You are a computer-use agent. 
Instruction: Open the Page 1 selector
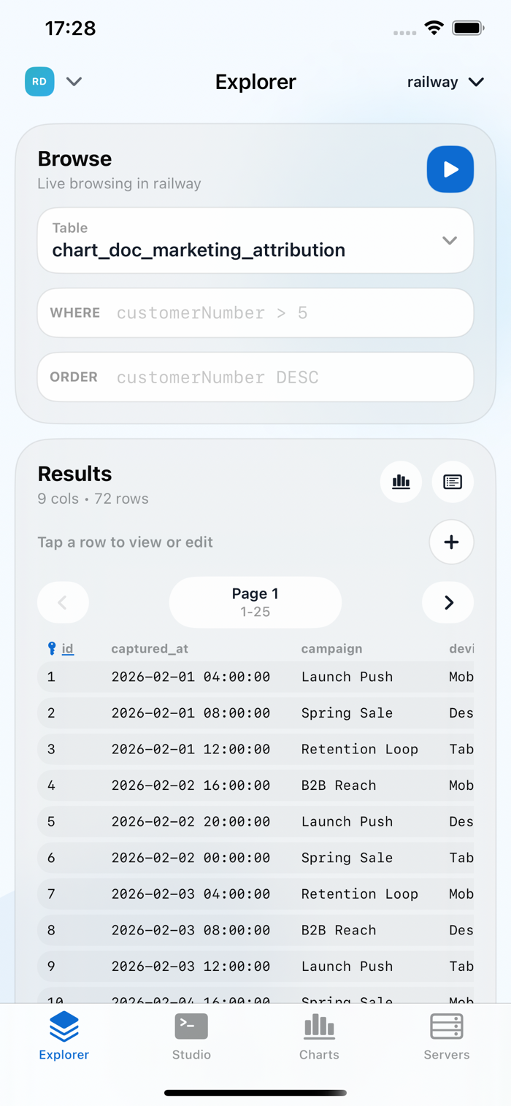[x=255, y=602]
